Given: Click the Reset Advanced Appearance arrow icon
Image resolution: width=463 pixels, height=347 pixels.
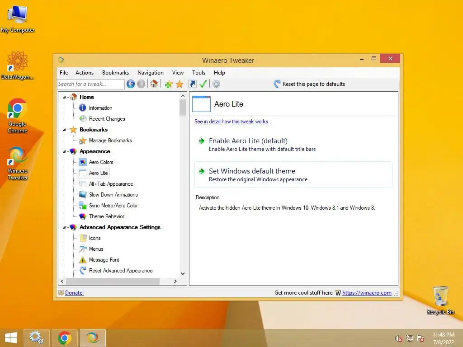Looking at the screenshot, I should [x=83, y=271].
